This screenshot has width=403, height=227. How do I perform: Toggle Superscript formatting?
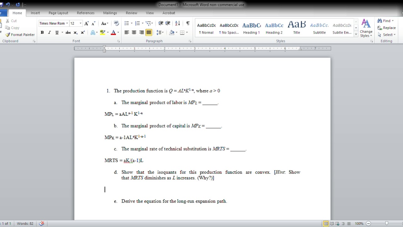[x=83, y=32]
